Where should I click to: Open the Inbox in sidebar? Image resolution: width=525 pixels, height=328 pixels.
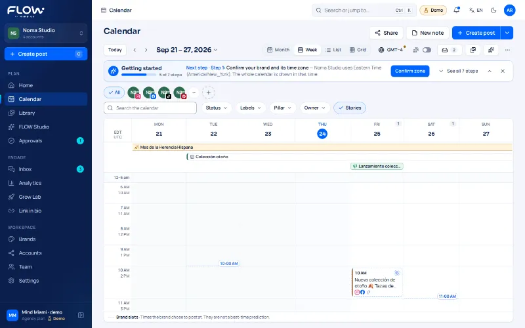pyautogui.click(x=46, y=169)
